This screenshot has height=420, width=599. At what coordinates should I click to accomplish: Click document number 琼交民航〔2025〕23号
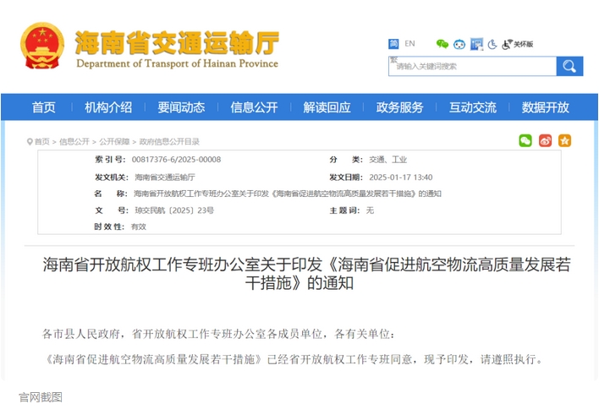coord(174,210)
